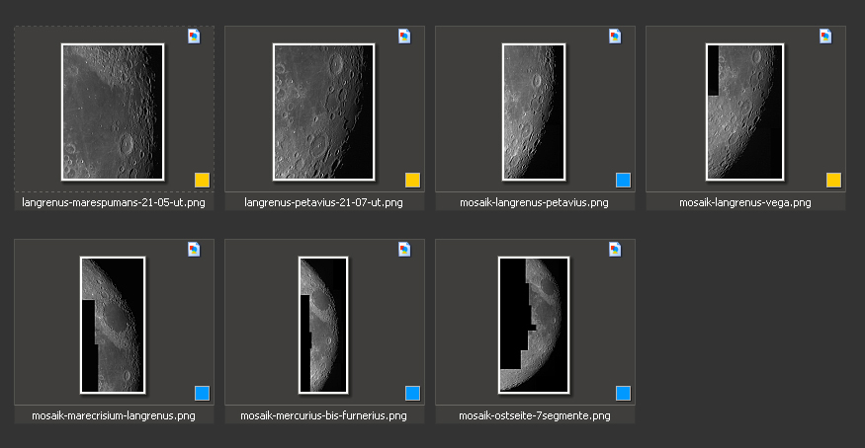865x448 pixels.
Task: Click file type icon on langrenus-petavius-21-07-ut.png
Action: coord(404,37)
